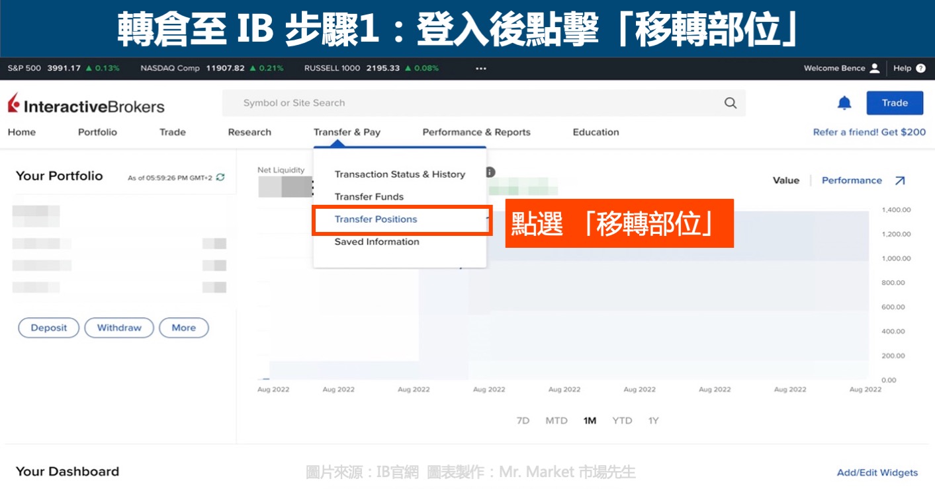
Task: Select the MTD chart range
Action: pyautogui.click(x=557, y=421)
